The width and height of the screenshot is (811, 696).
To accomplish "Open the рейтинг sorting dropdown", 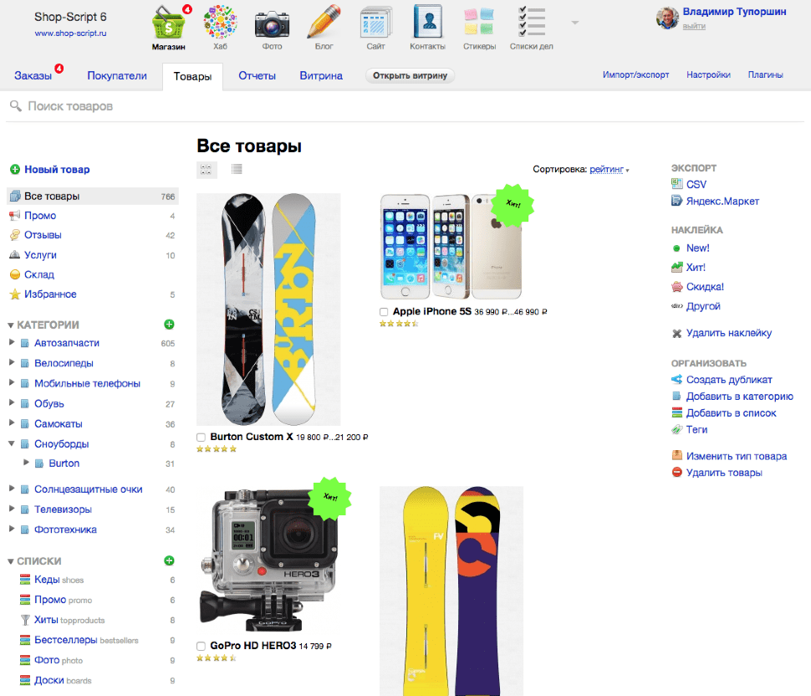I will pos(609,169).
